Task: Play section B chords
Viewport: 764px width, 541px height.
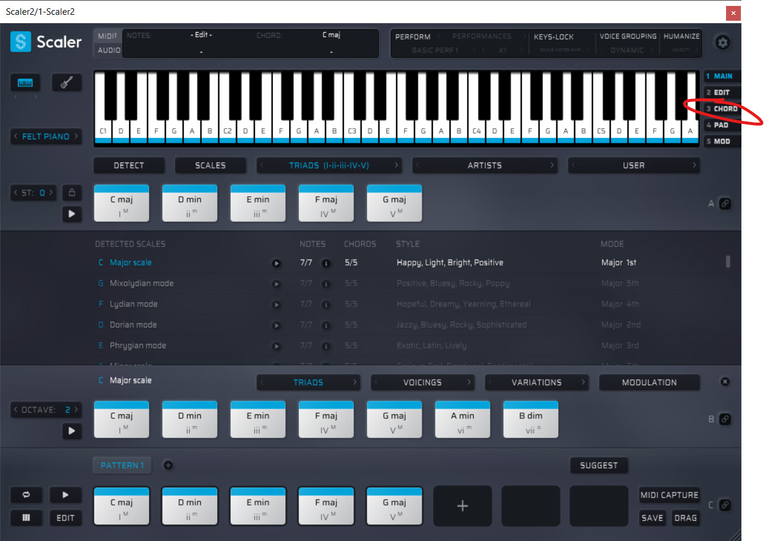Action: click(72, 431)
